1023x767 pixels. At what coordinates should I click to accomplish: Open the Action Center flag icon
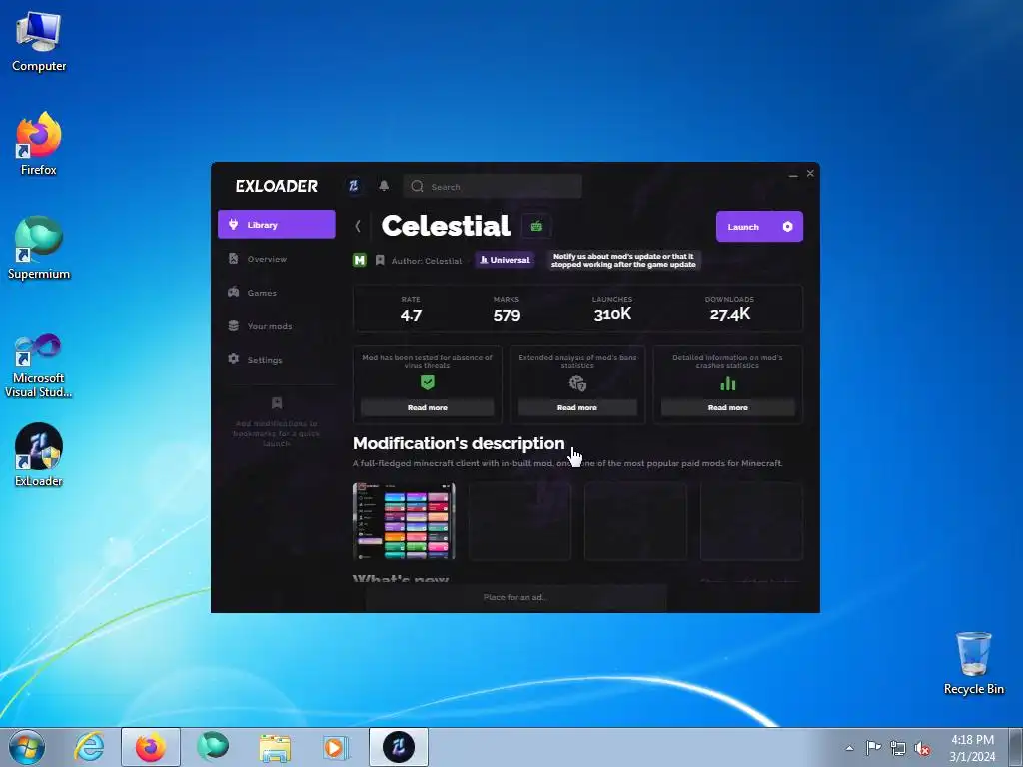pyautogui.click(x=873, y=747)
